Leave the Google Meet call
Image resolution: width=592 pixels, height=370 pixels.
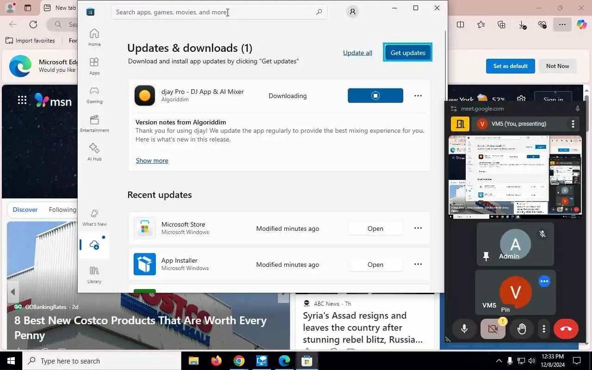[566, 329]
